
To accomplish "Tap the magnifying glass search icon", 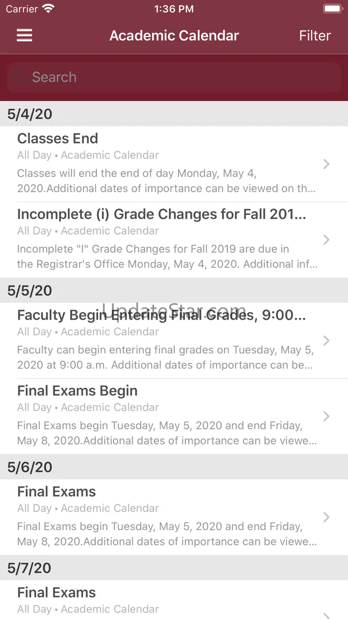I will pyautogui.click(x=20, y=78).
